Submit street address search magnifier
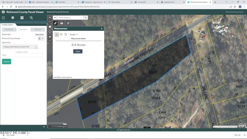247x139 pixels. point(86,18)
